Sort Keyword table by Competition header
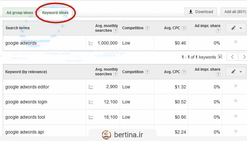 click(x=133, y=72)
